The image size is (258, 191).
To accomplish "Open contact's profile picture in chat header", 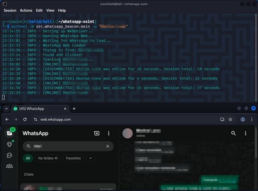I will tap(128, 133).
